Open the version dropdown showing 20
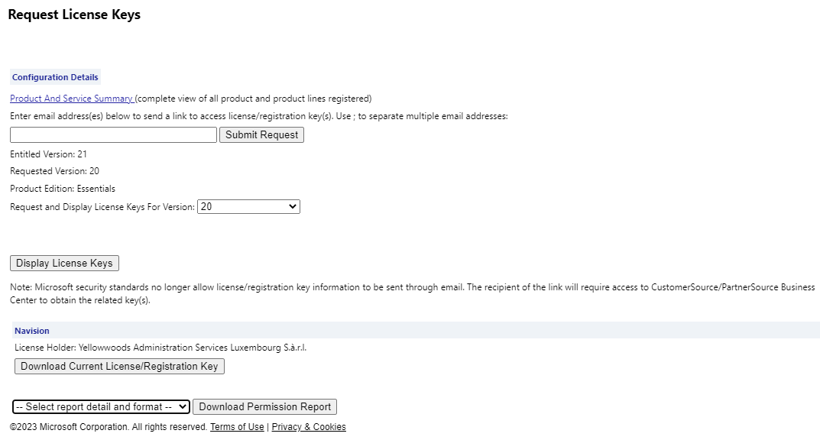 (x=248, y=206)
